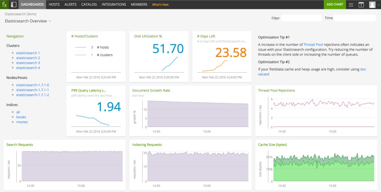
Task: Click the Optimization Tip #2 heading
Action: [274, 62]
